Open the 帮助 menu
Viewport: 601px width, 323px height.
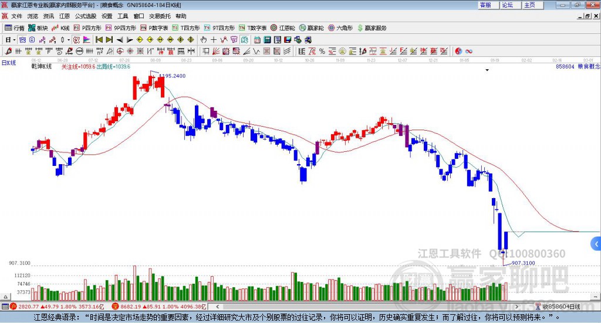pyautogui.click(x=181, y=16)
